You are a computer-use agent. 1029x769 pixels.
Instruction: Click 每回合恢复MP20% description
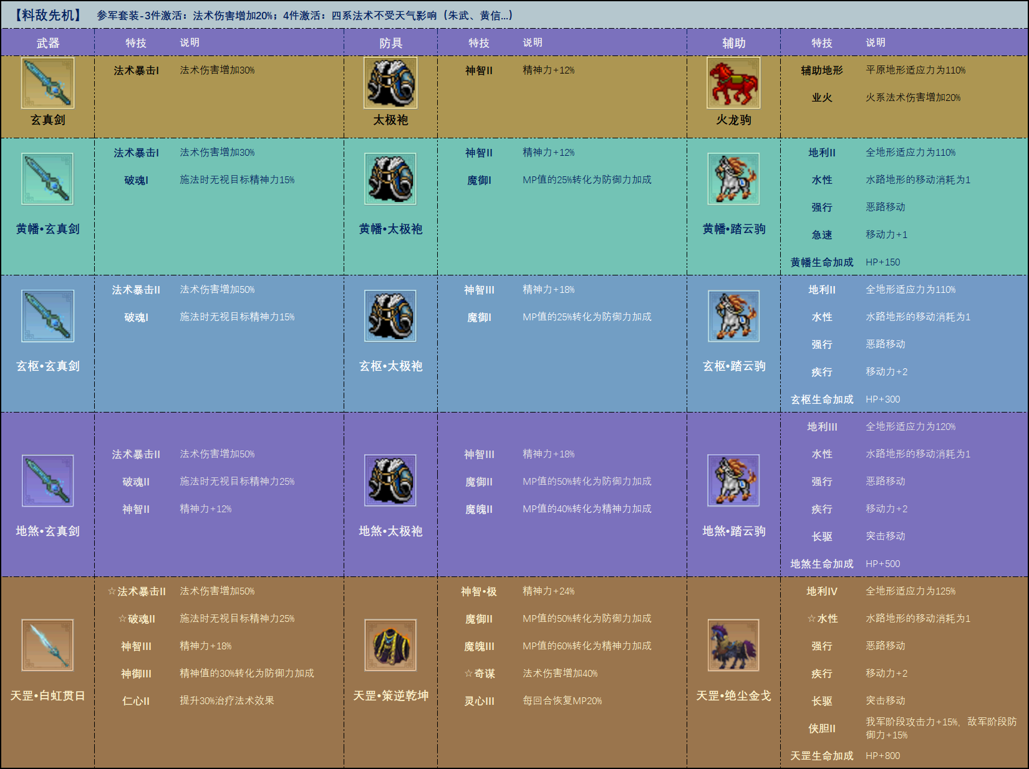click(x=563, y=701)
